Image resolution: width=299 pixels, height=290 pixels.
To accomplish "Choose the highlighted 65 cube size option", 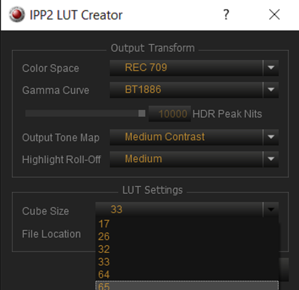I will (187, 286).
